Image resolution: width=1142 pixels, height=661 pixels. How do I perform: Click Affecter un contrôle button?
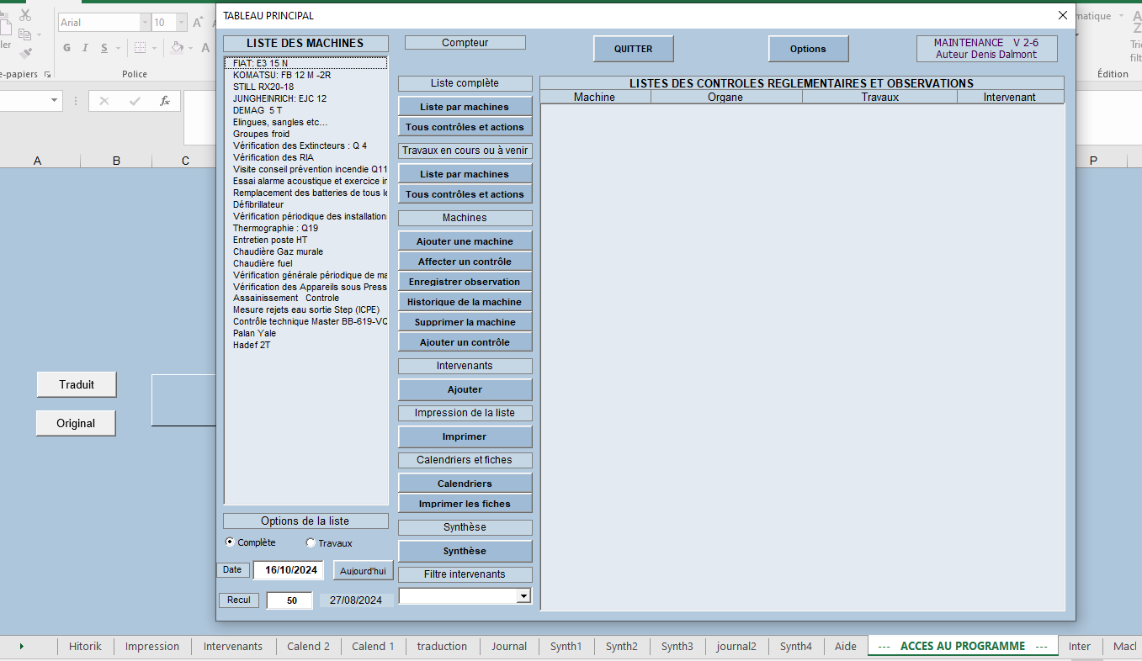pos(465,262)
